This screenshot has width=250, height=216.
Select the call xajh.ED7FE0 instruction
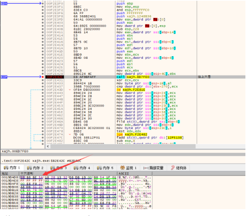(133, 77)
